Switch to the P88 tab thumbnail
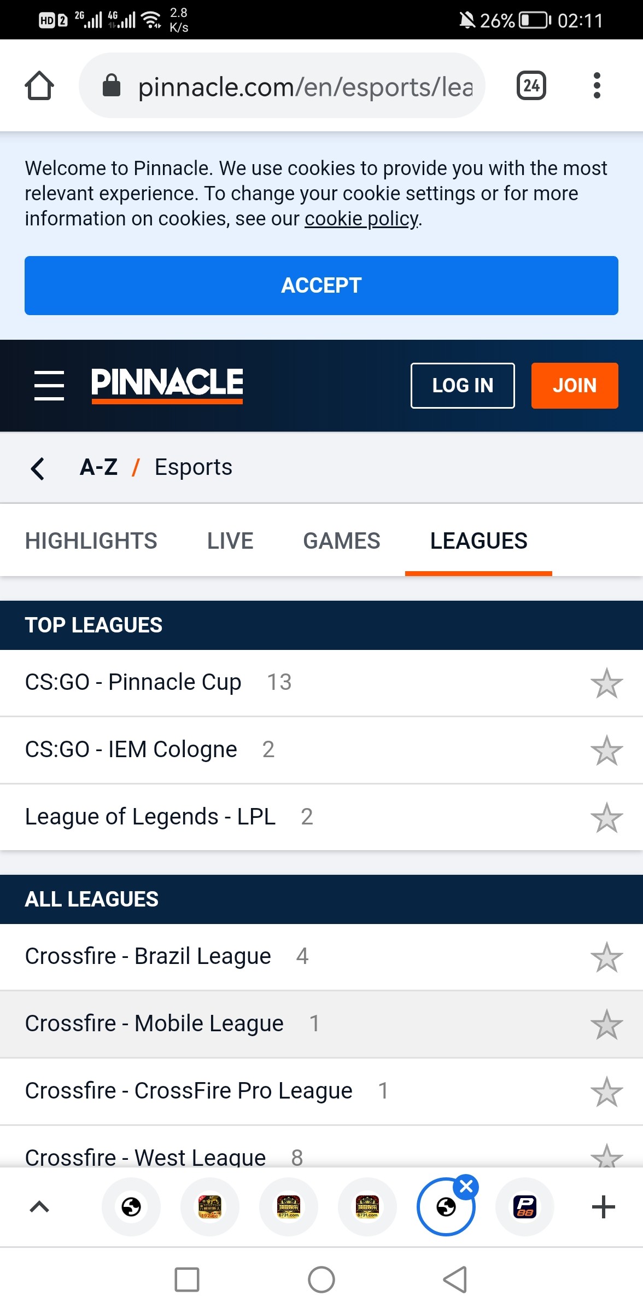643x1313 pixels. pyautogui.click(x=525, y=1207)
